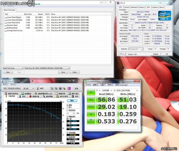Run 512K test in CrystalDiskMark

tap(91, 107)
